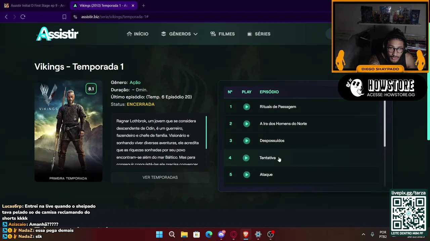430x241 pixels.
Task: Open Discord from taskbar
Action: pos(221,234)
